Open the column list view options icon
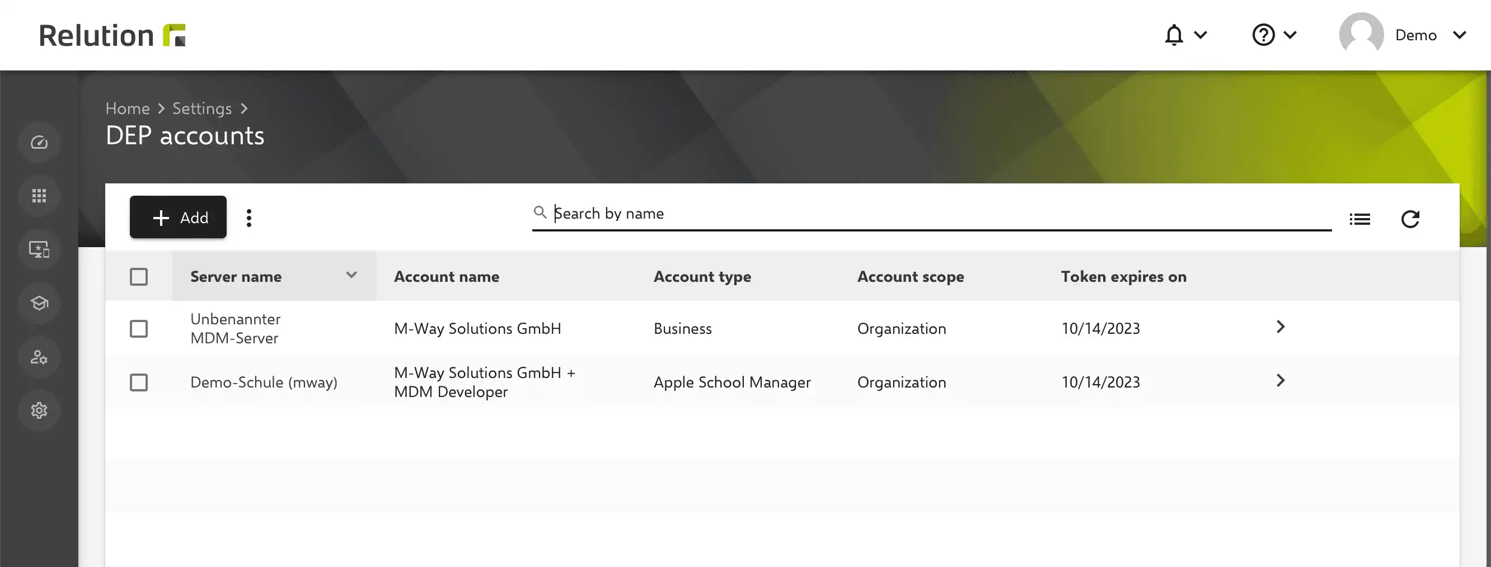1491x567 pixels. point(1359,219)
